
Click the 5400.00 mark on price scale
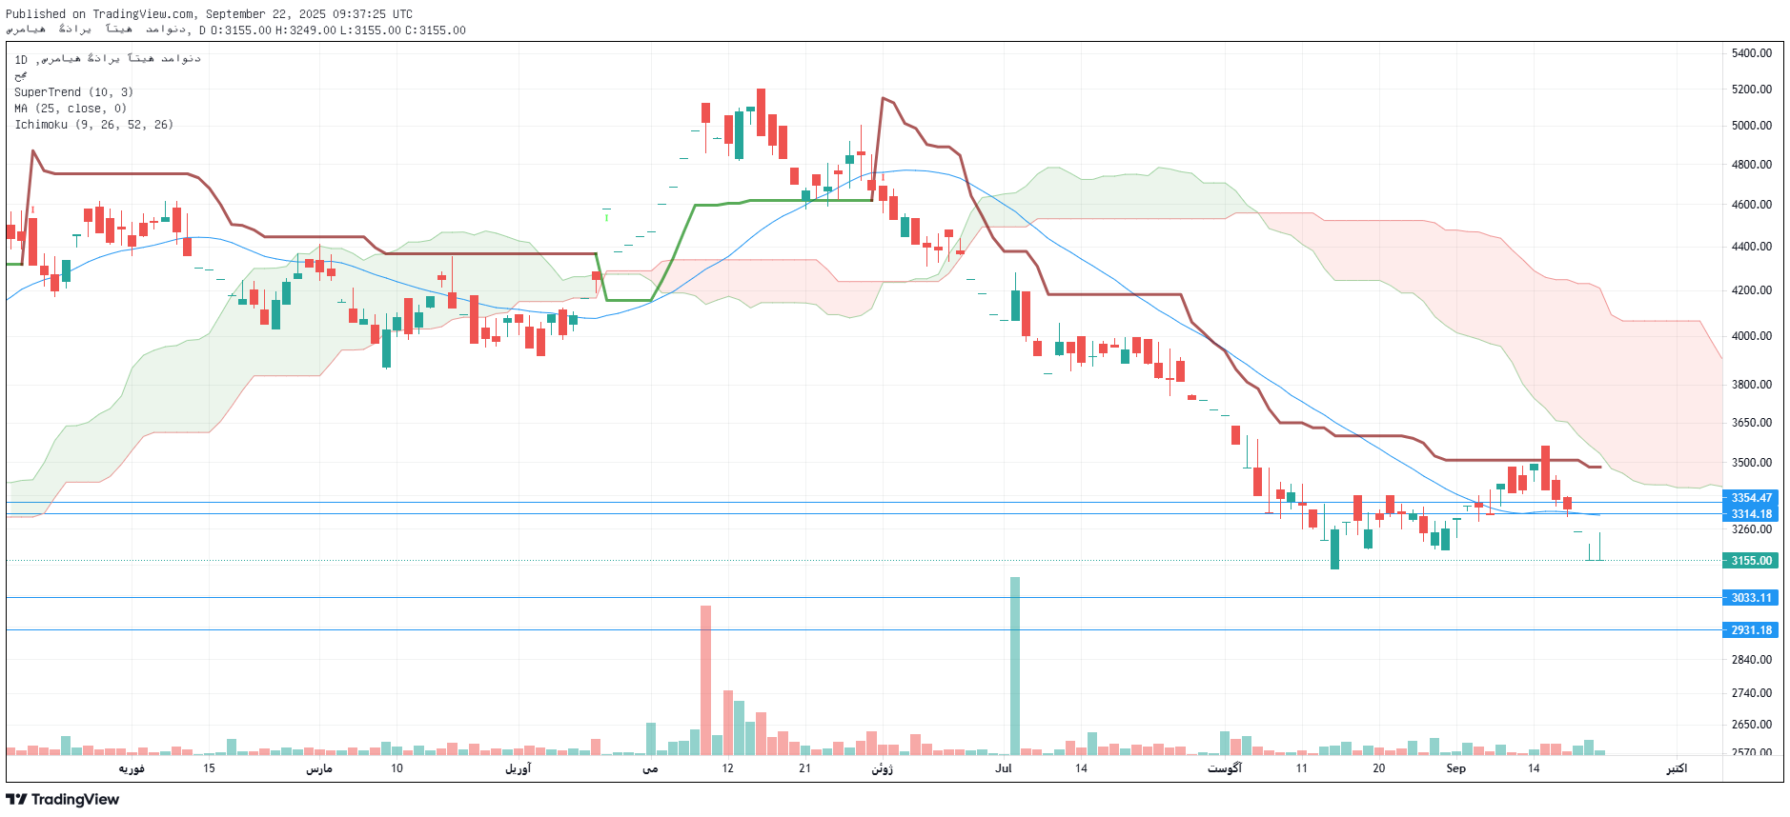(x=1752, y=53)
